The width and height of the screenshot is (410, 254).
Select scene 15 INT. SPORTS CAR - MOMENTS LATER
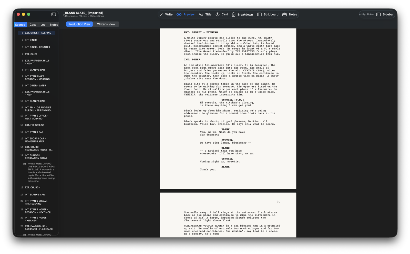click(37, 140)
